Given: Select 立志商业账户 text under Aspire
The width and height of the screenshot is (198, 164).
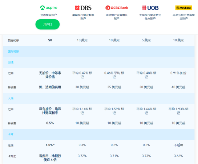Looking at the screenshot, I should (49, 15).
